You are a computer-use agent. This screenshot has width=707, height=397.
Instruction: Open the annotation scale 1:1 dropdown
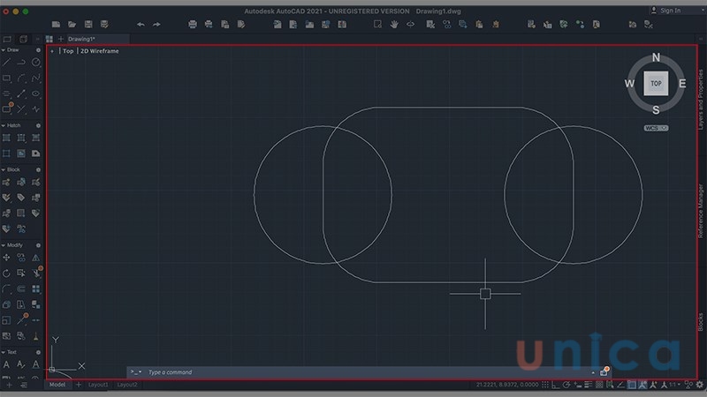coord(674,385)
